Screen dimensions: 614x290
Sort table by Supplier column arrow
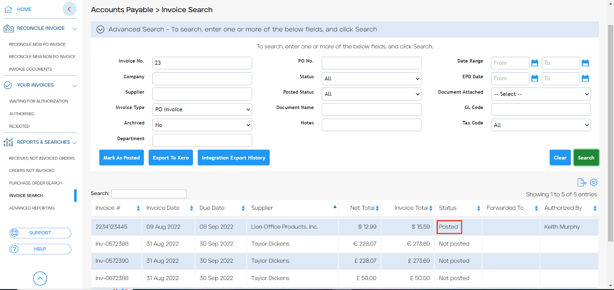pyautogui.click(x=335, y=207)
